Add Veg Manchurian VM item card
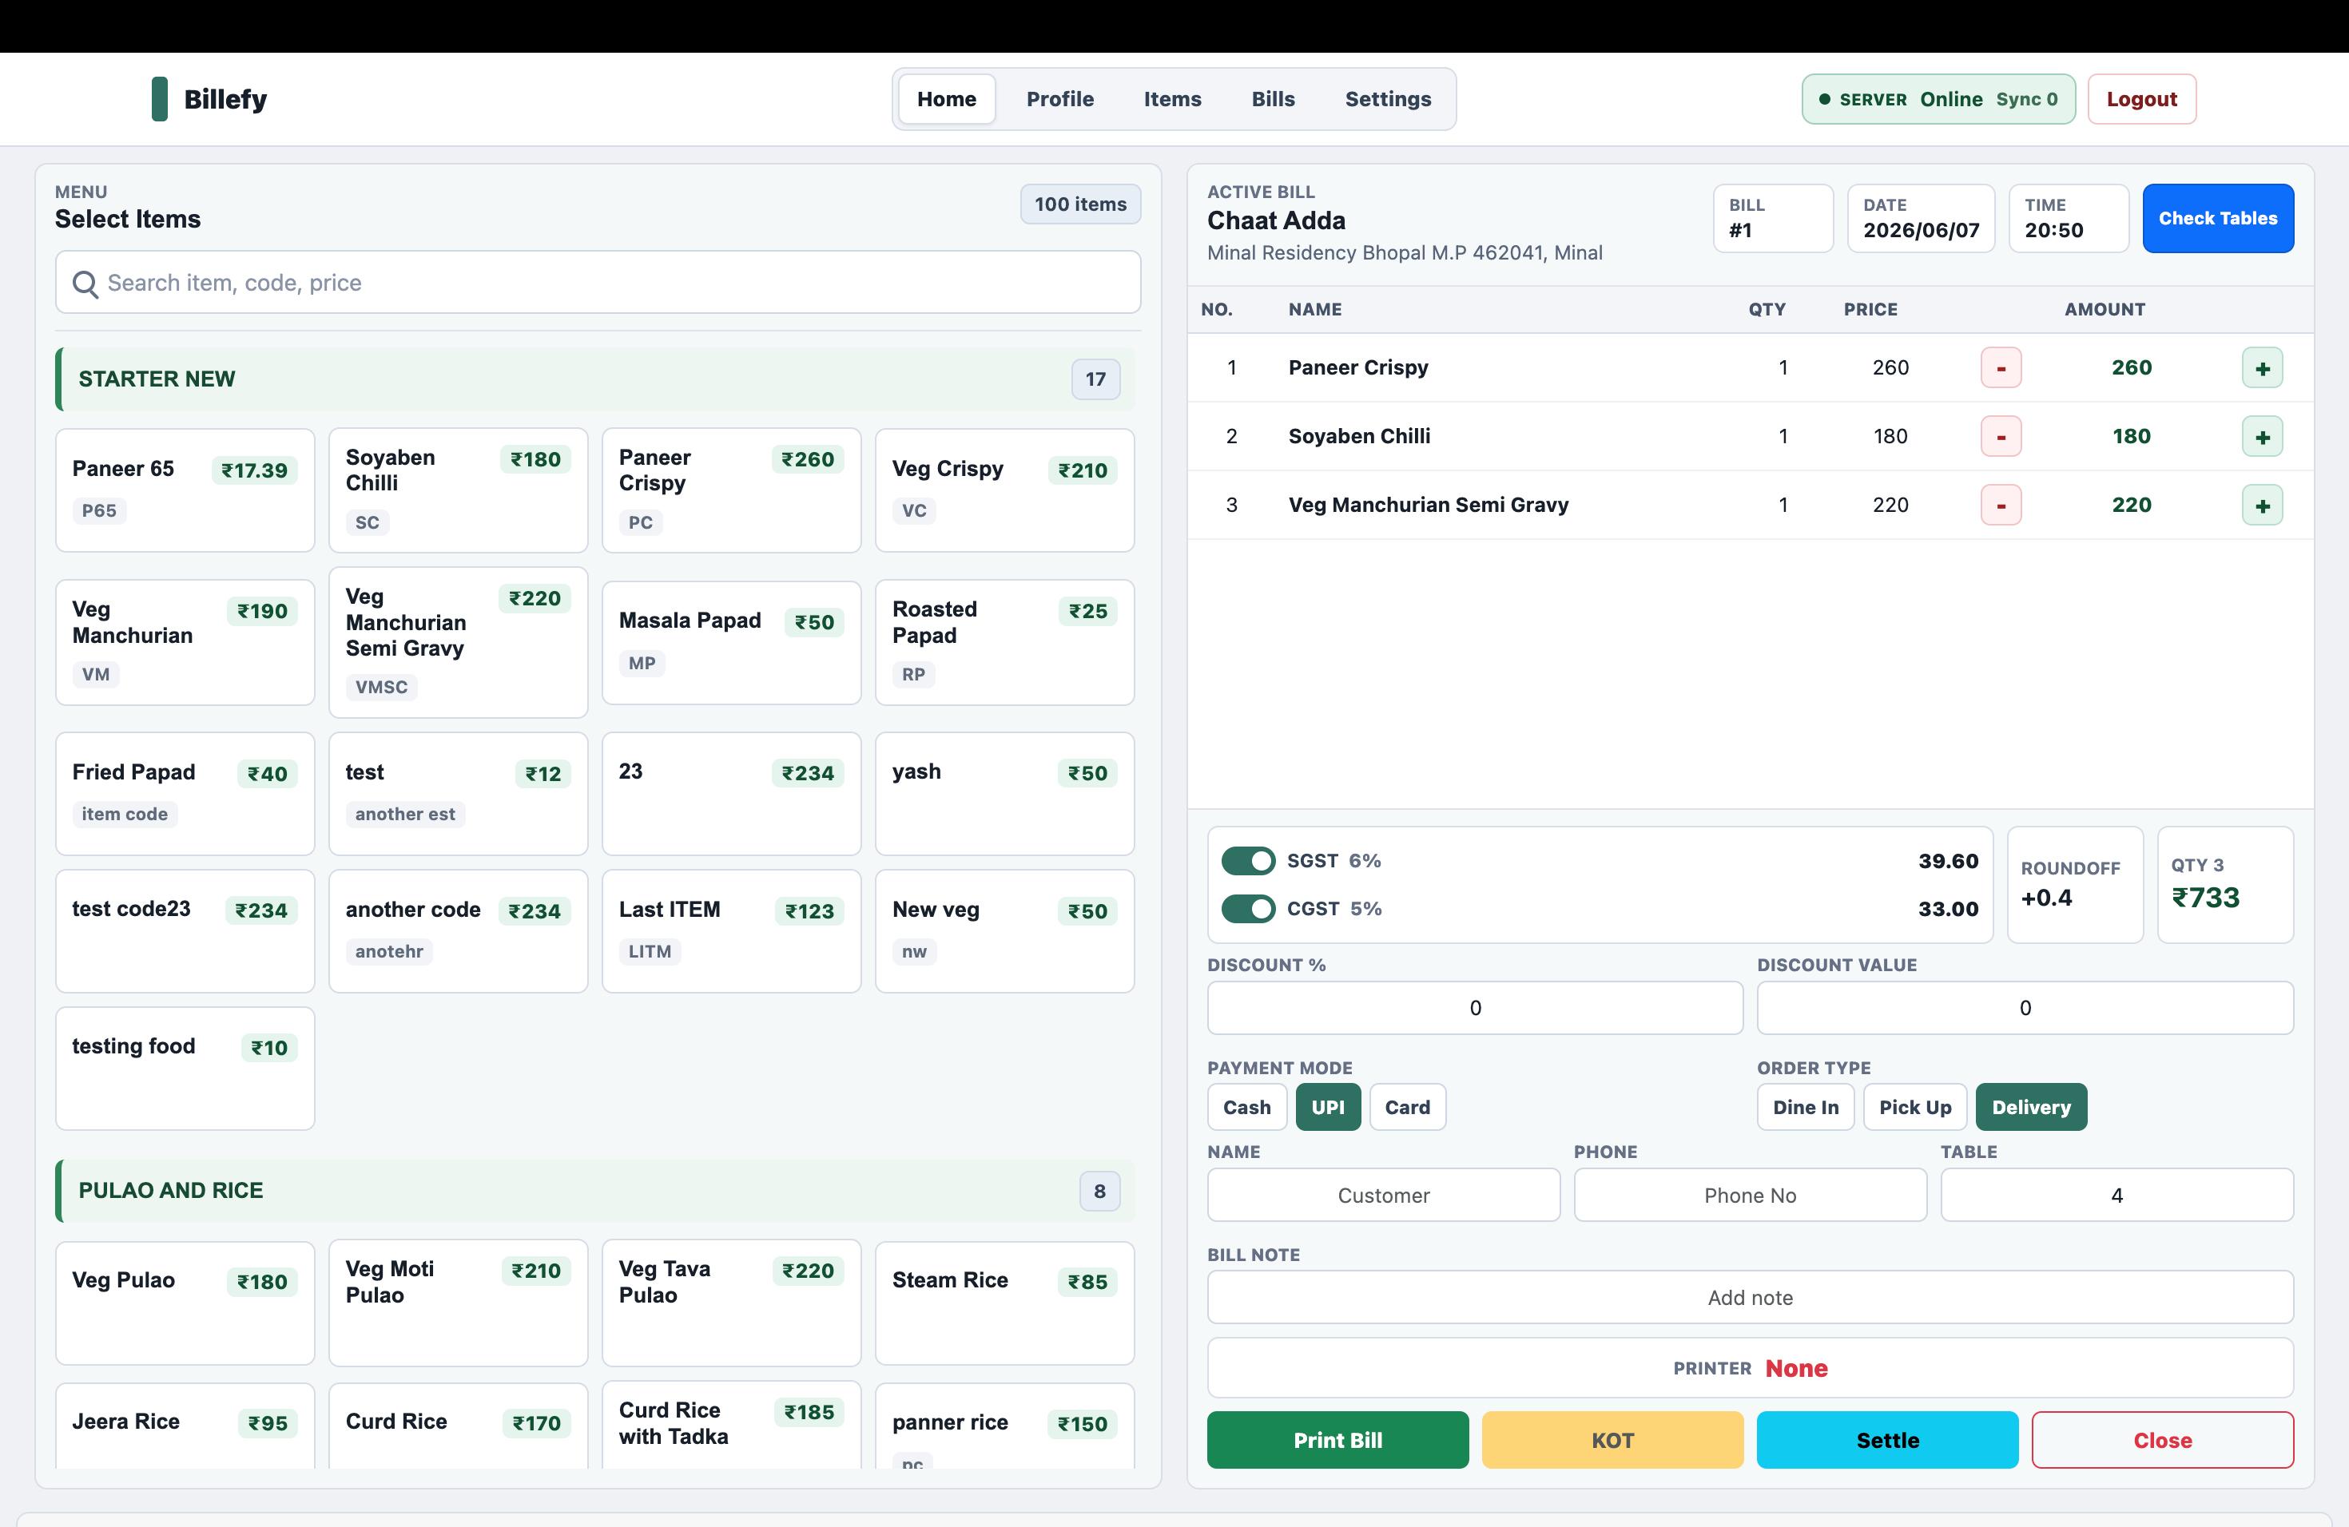Viewport: 2349px width, 1527px height. pyautogui.click(x=185, y=642)
